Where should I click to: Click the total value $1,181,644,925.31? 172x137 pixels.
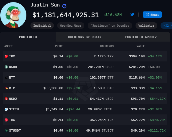click(66, 15)
